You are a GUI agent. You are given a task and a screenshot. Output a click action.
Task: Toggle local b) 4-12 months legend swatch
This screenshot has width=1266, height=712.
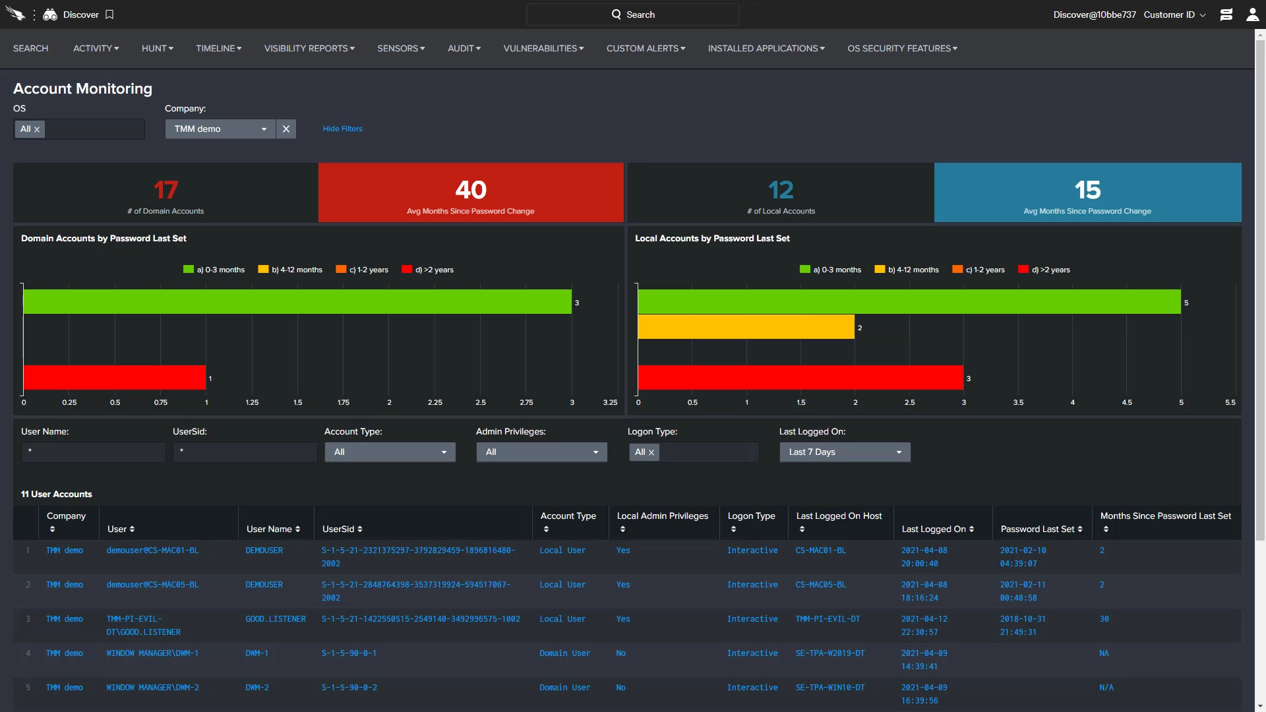pos(880,270)
